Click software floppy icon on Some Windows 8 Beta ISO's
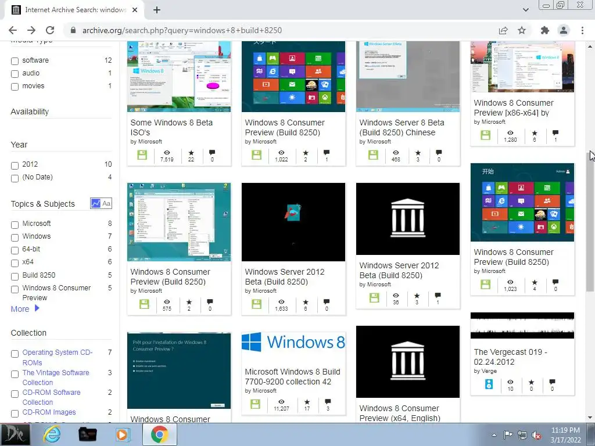 [x=142, y=154]
